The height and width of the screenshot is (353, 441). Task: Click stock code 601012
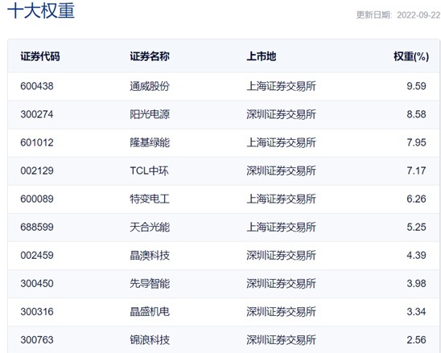tap(37, 142)
